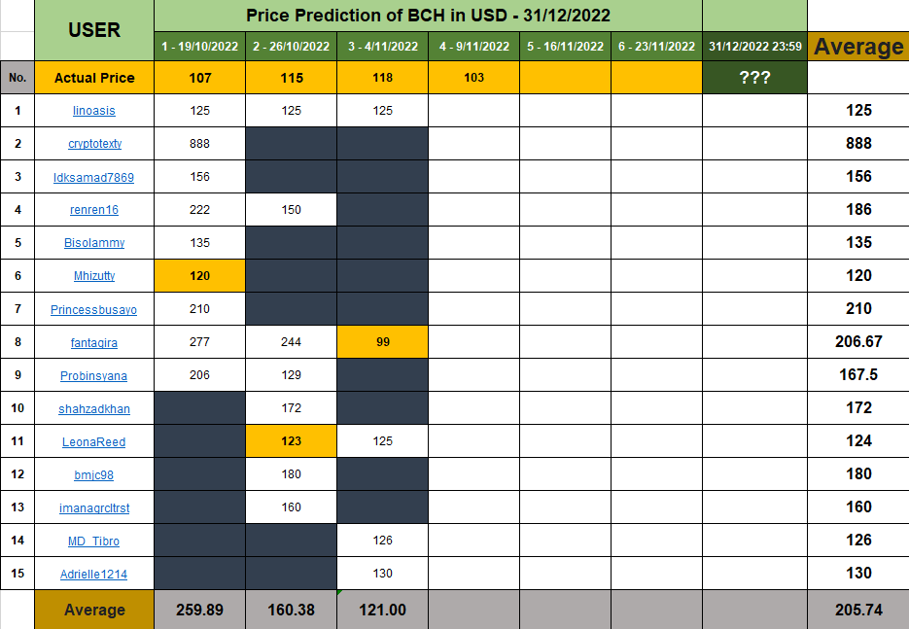Open the Bisolammy user link
The width and height of the screenshot is (909, 629).
point(94,243)
